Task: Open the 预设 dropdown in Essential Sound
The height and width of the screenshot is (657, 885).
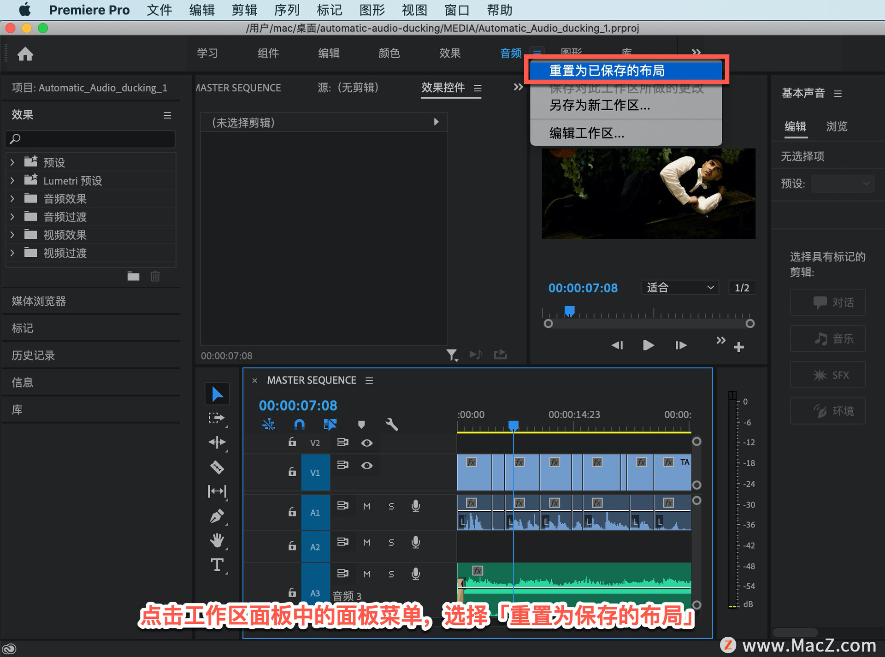Action: (x=843, y=183)
